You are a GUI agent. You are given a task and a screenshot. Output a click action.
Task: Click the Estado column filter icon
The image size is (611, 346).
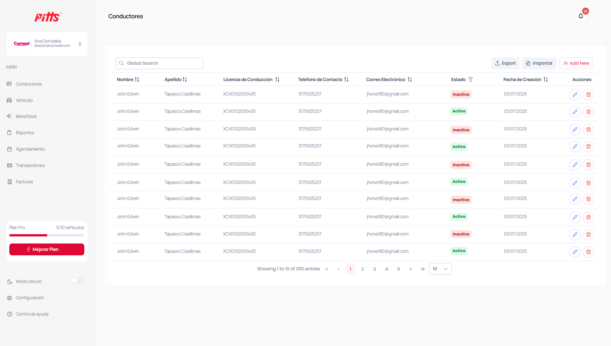(471, 79)
